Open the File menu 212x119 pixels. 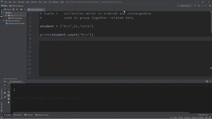coord(6,2)
